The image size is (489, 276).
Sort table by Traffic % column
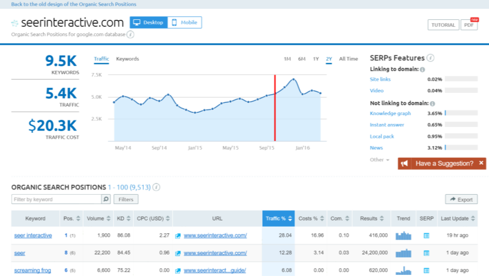278,219
